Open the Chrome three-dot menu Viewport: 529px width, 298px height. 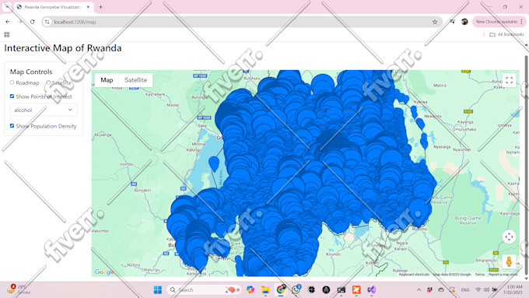[521, 22]
